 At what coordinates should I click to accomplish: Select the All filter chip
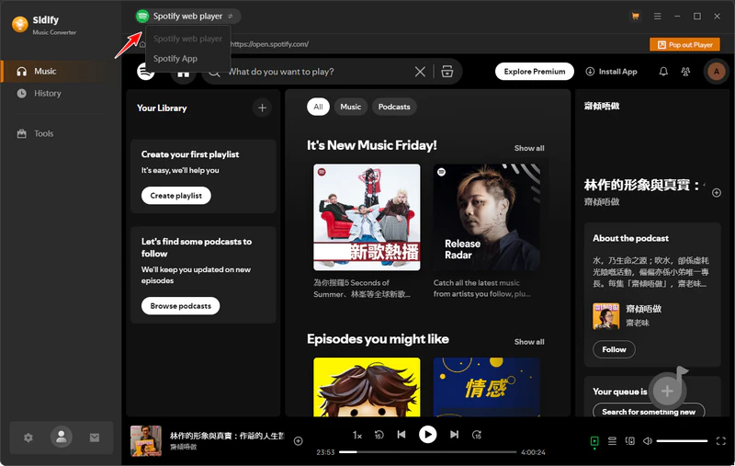[318, 107]
